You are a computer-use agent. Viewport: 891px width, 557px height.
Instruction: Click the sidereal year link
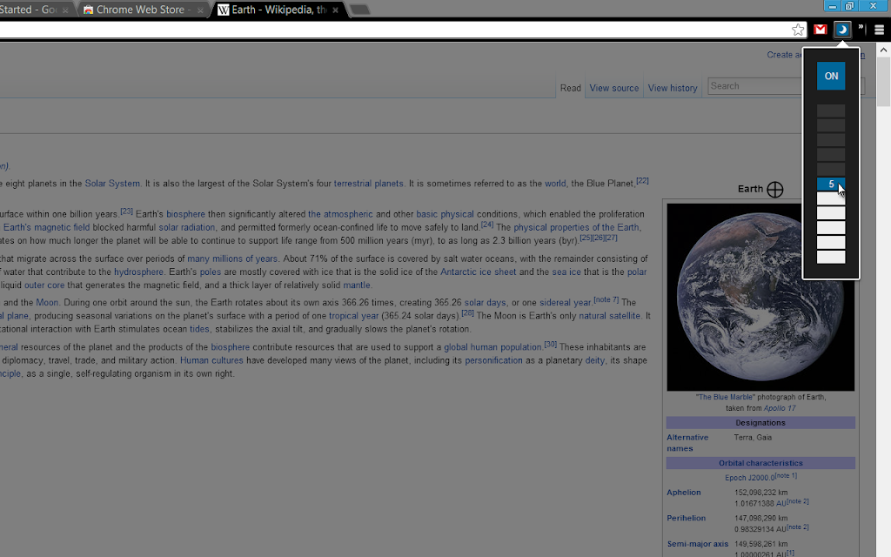566,302
